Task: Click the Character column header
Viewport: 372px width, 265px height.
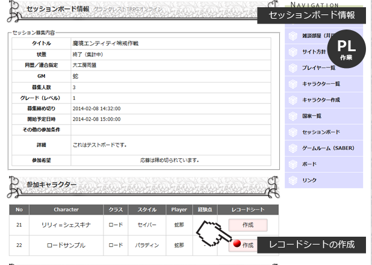Action: tap(66, 210)
